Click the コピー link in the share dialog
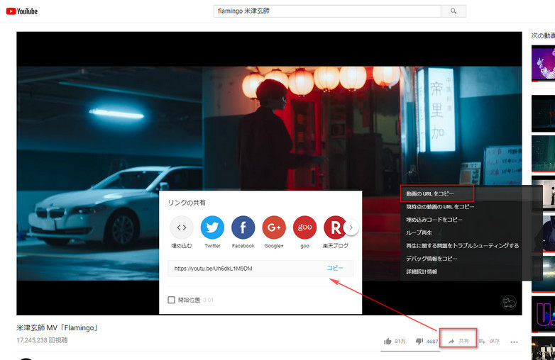This screenshot has height=360, width=555. [x=335, y=268]
